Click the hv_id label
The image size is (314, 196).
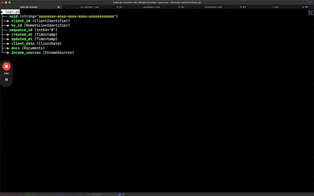pyautogui.click(x=16, y=25)
